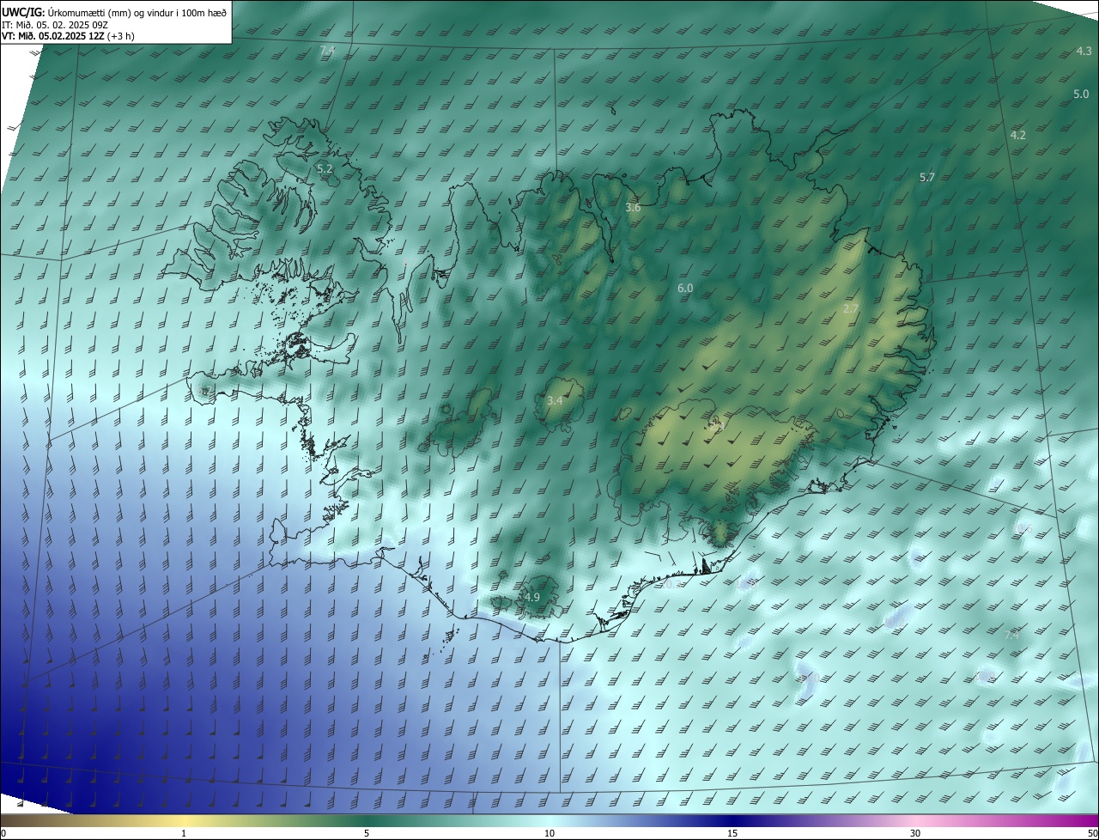Viewport: 1099px width, 840px height.
Task: Click the 3.4 value on the central glacier
Action: tap(555, 400)
